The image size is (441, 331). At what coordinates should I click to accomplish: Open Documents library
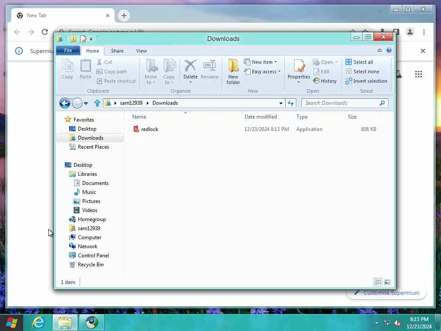95,183
